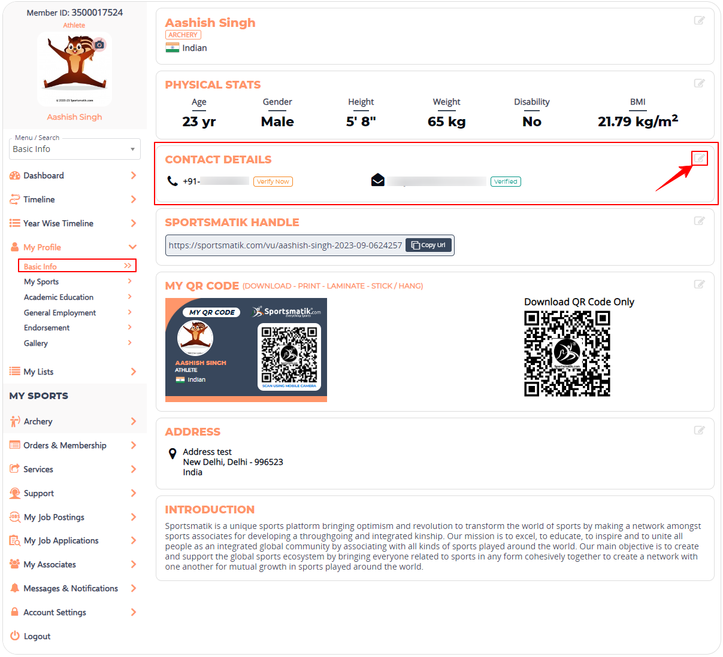
Task: Click the Download QR Code Only text
Action: (x=579, y=302)
